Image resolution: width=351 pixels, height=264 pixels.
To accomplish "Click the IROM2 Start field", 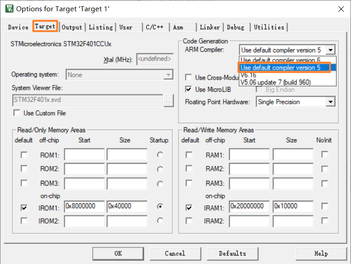I will point(84,221).
